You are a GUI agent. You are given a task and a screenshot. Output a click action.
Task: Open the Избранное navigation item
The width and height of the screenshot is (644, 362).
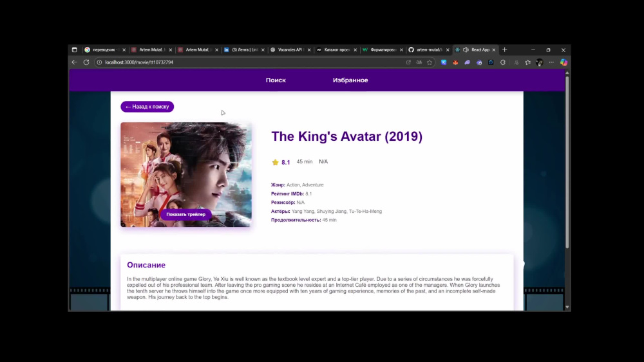[x=350, y=80]
